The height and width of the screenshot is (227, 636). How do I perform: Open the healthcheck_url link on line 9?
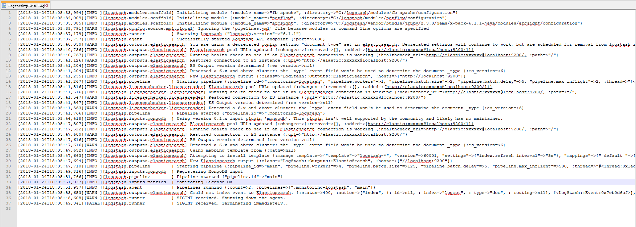(476, 55)
